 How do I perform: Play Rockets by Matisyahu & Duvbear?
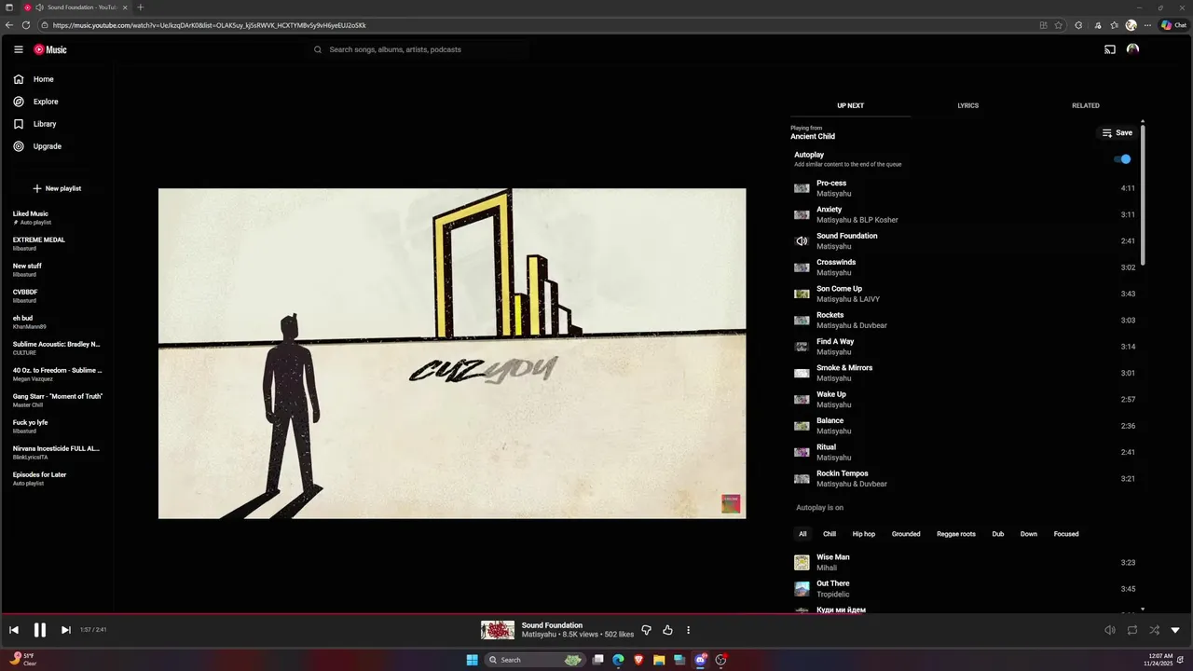(x=965, y=320)
